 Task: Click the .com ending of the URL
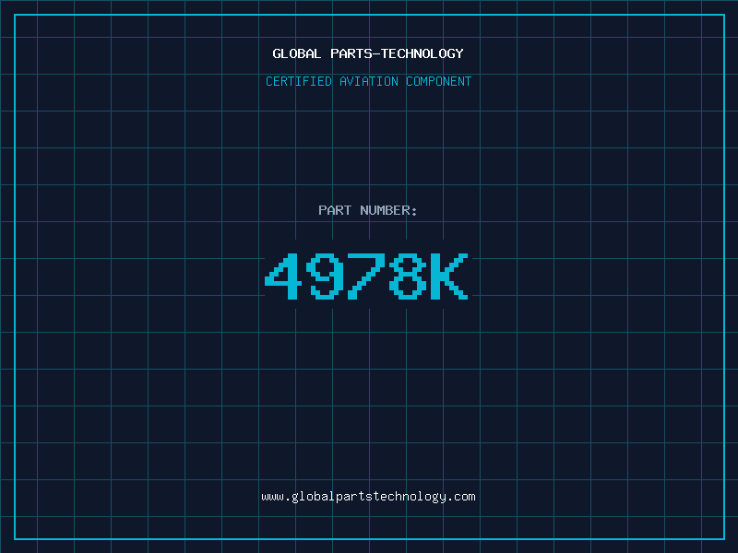click(x=461, y=497)
